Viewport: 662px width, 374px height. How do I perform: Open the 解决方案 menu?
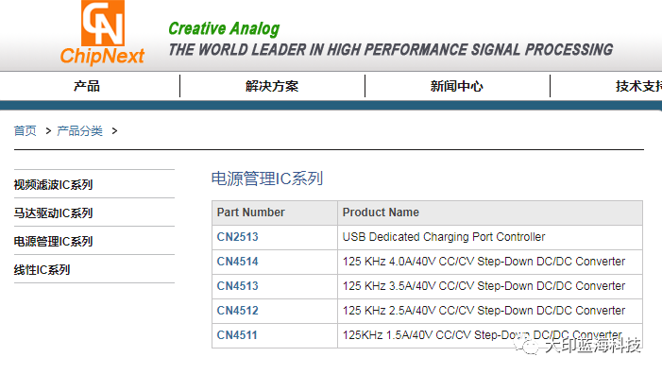point(272,86)
